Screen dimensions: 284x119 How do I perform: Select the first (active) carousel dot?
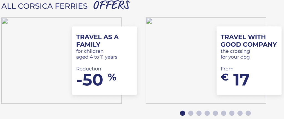tap(182, 113)
